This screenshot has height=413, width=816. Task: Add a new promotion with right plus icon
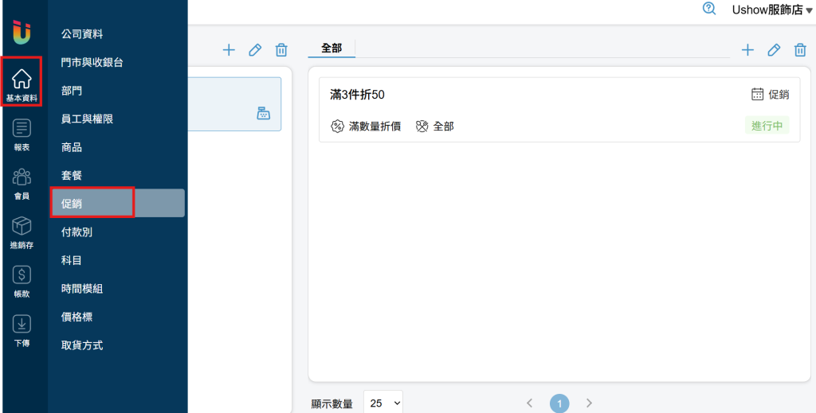pyautogui.click(x=747, y=50)
